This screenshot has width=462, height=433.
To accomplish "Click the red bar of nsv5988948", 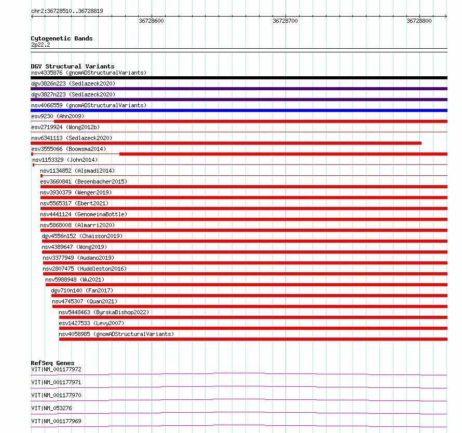I will (x=247, y=285).
